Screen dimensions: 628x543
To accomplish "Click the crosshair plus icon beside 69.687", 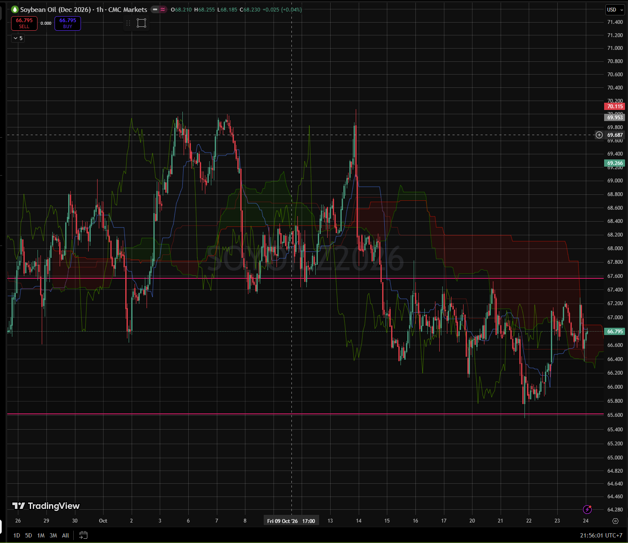I will pyautogui.click(x=599, y=135).
